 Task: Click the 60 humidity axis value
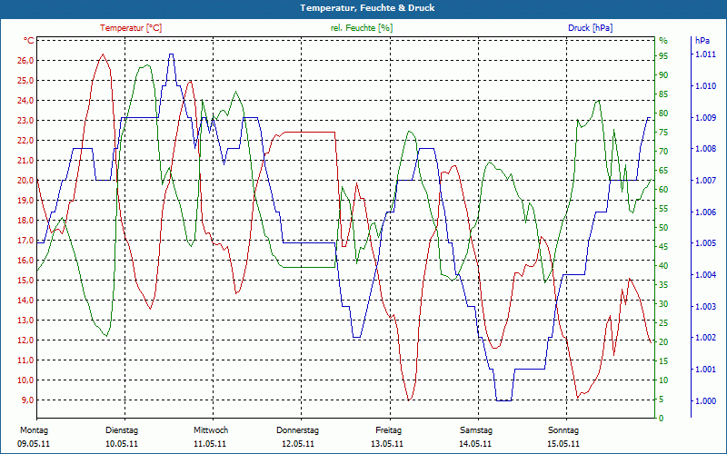tap(663, 190)
